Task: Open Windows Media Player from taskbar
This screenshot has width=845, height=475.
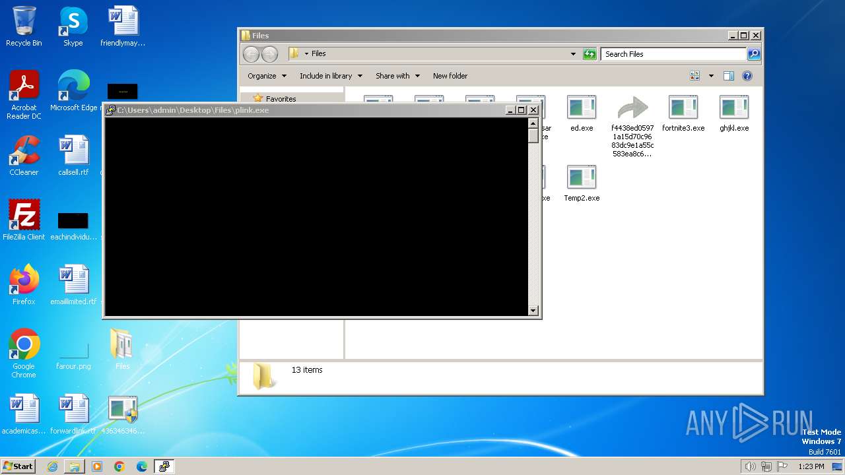Action: (x=97, y=466)
